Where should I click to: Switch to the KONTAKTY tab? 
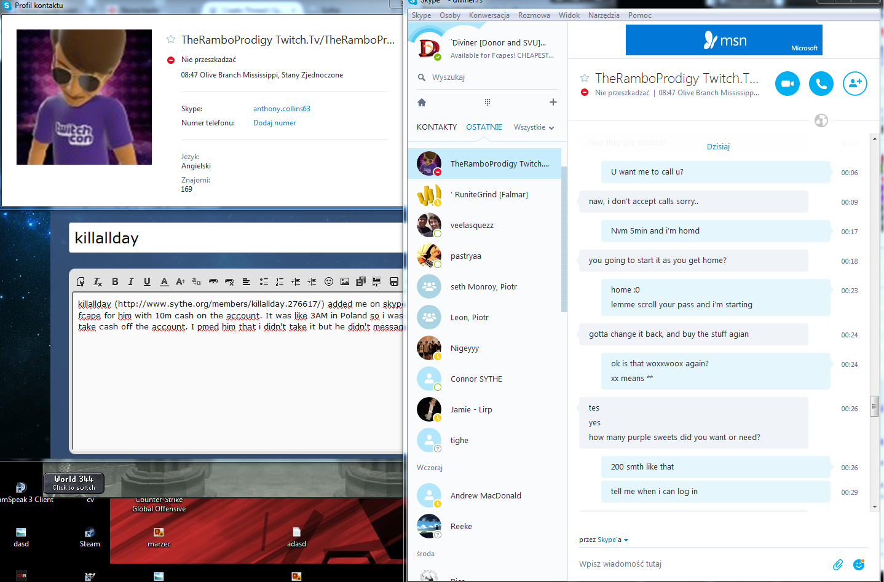[436, 127]
